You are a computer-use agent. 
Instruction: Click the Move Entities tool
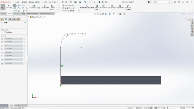tap(68, 11)
